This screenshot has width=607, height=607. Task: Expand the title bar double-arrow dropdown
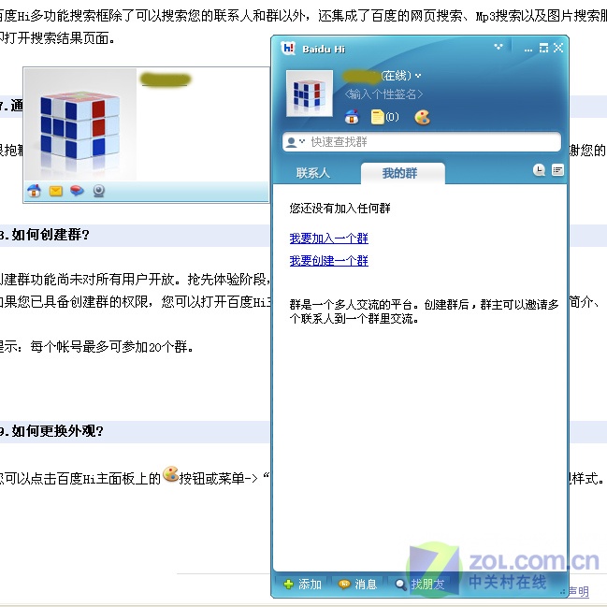coord(499,47)
